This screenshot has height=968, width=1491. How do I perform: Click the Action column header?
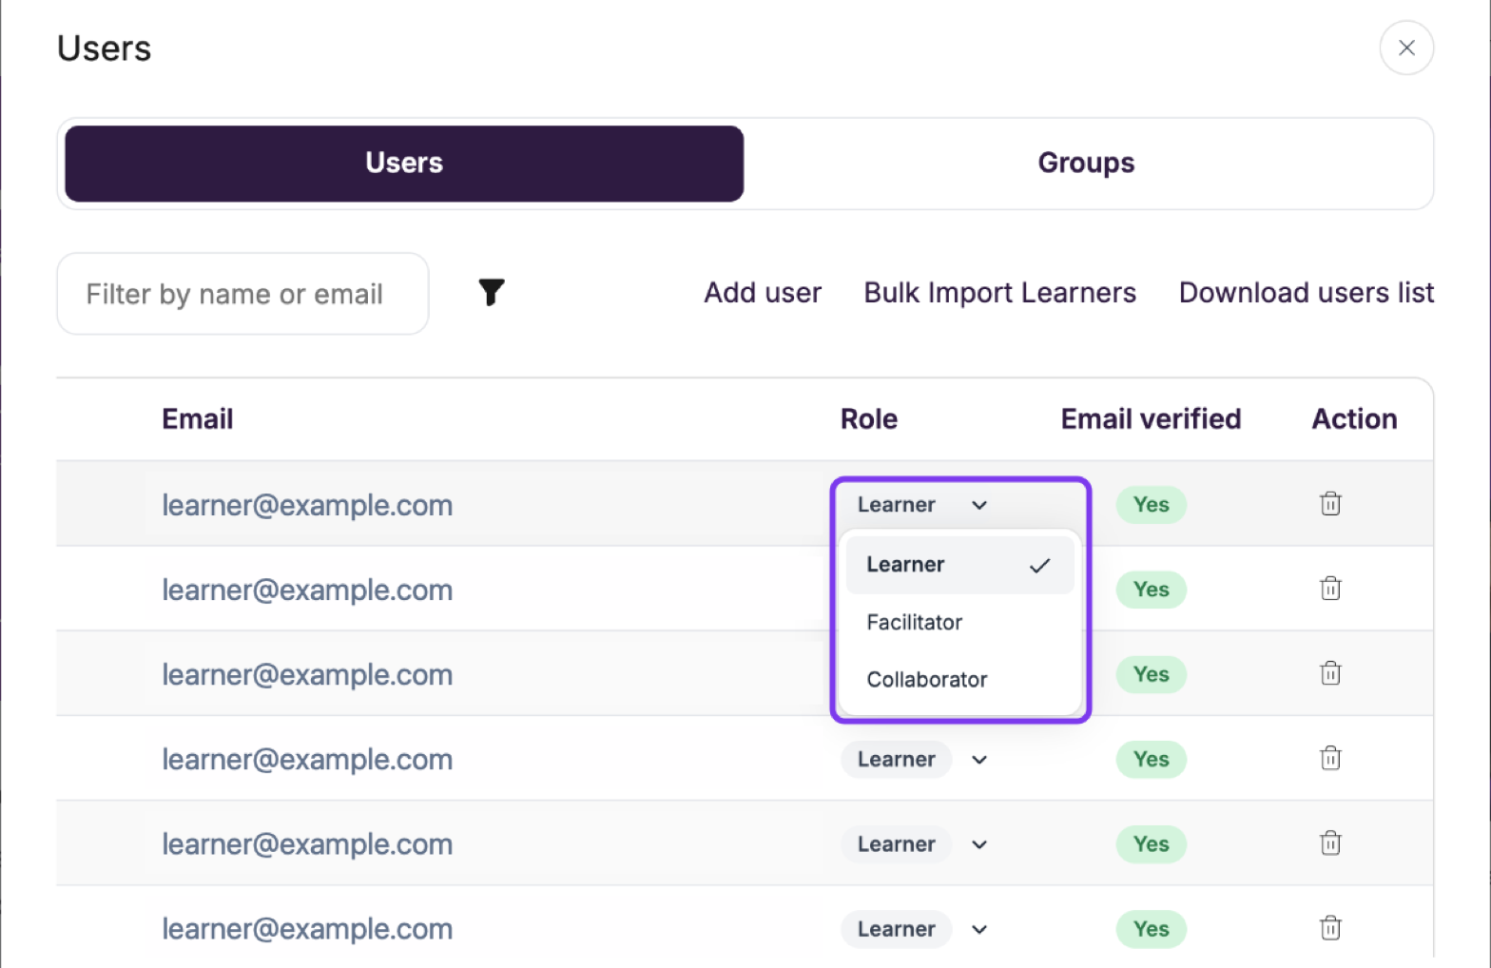(x=1354, y=419)
